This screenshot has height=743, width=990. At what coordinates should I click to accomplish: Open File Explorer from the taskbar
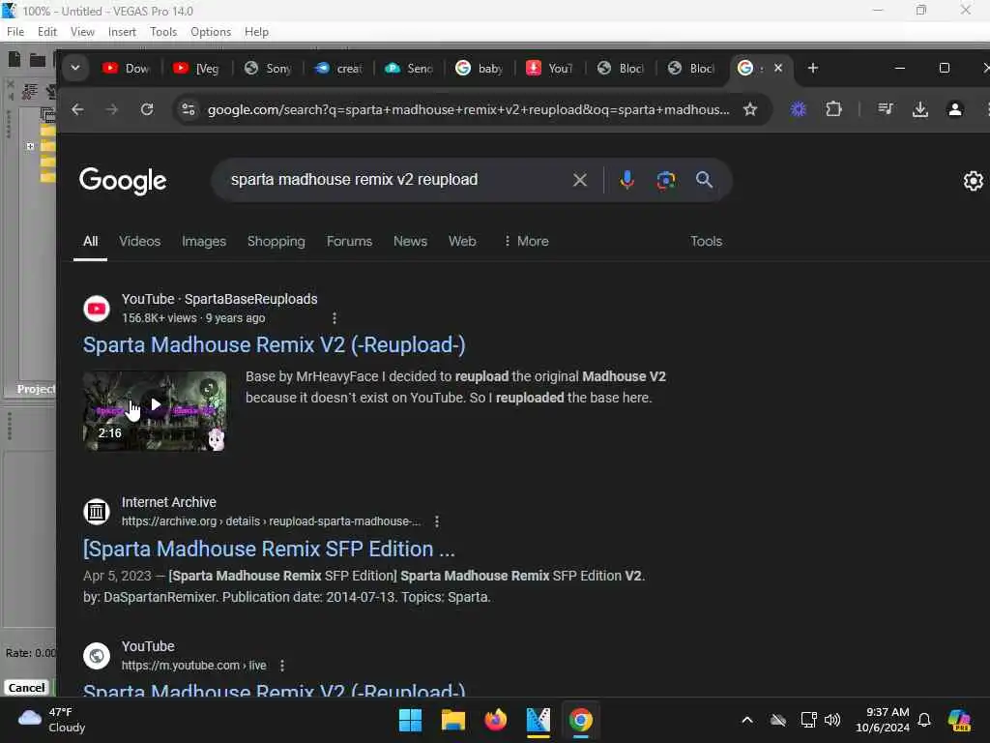(453, 720)
